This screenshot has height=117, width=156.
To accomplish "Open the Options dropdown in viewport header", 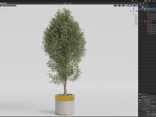I will pos(135,3).
